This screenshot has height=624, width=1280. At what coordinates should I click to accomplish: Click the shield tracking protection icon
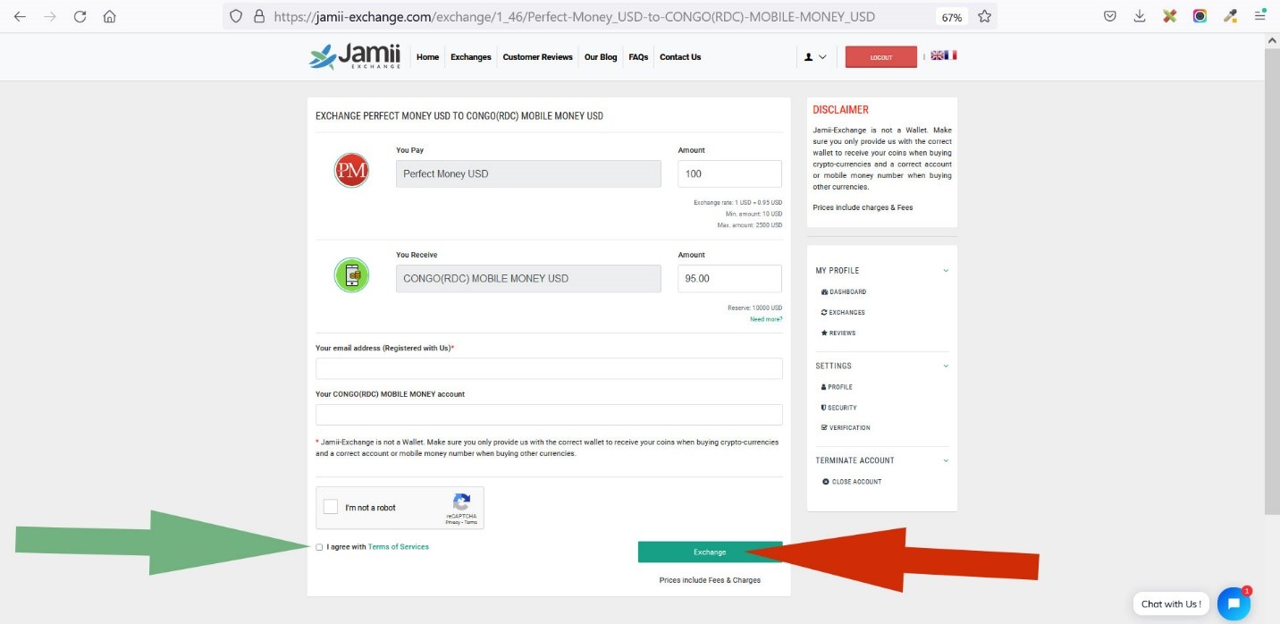tap(236, 16)
